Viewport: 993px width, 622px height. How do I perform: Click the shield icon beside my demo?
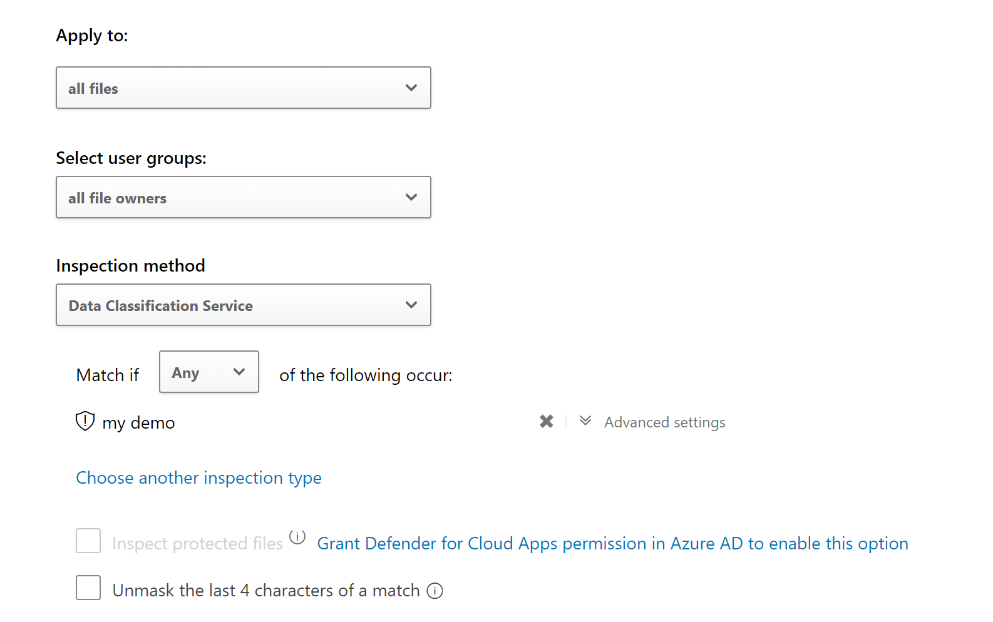85,422
